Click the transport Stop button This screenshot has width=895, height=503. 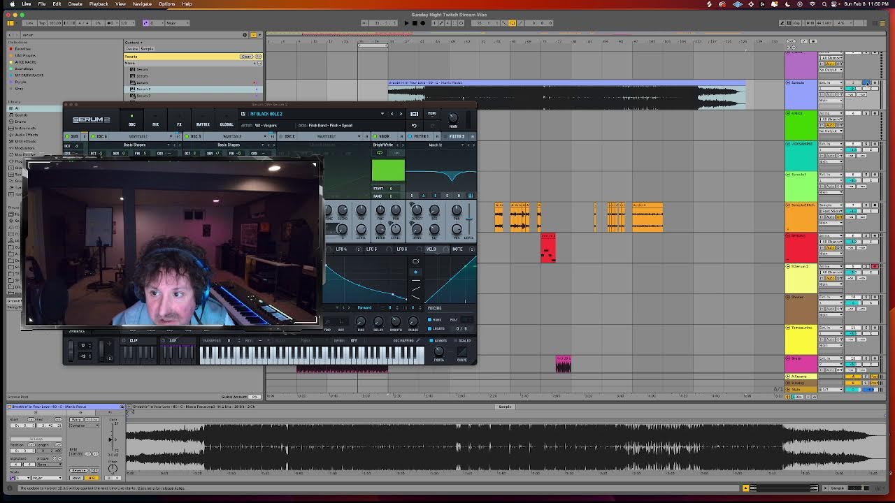click(415, 23)
